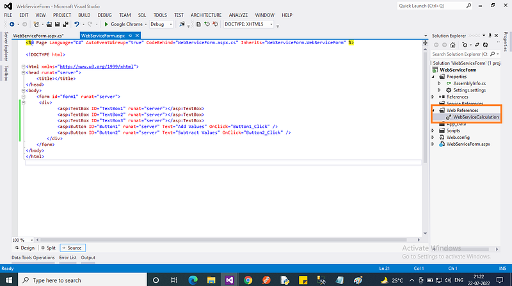Open the Solution Explorer window options dropdown

(x=484, y=35)
